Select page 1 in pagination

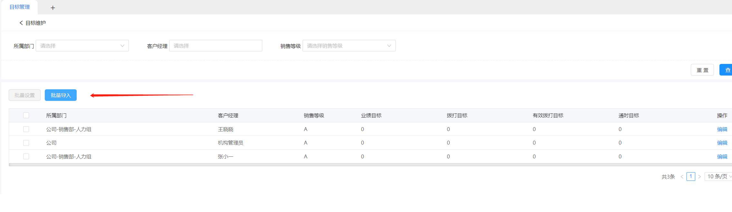point(691,176)
